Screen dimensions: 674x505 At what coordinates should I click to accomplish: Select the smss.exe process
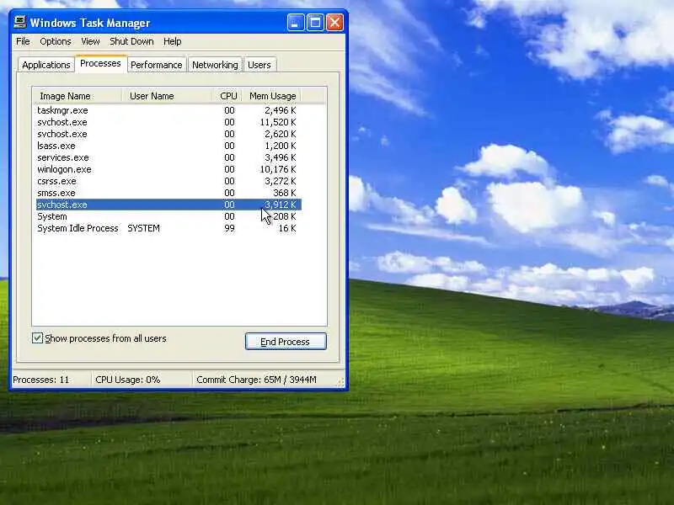(168, 193)
